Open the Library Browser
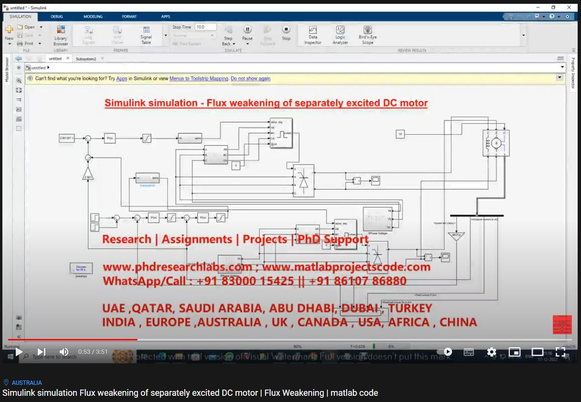The image size is (581, 402). click(61, 35)
